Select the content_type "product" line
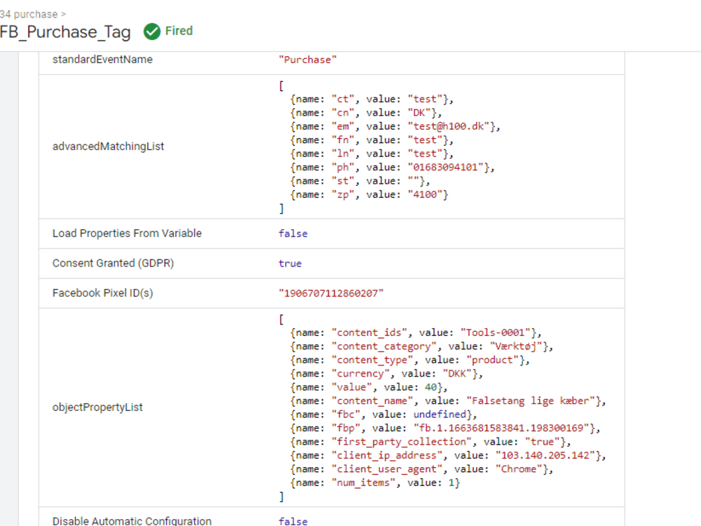701x526 pixels. pyautogui.click(x=410, y=360)
